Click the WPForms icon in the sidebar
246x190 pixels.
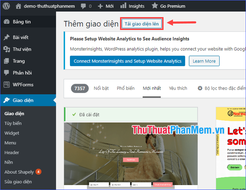pyautogui.click(x=7, y=85)
